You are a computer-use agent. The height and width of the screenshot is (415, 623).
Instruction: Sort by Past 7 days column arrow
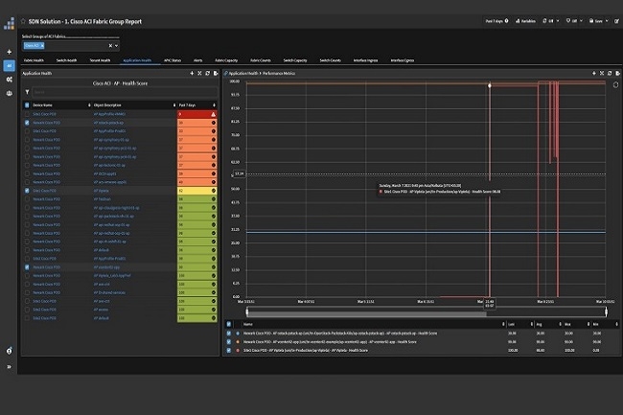pos(214,105)
